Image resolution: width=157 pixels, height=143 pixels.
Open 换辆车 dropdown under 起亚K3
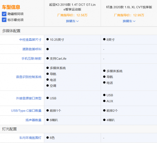point(72,21)
